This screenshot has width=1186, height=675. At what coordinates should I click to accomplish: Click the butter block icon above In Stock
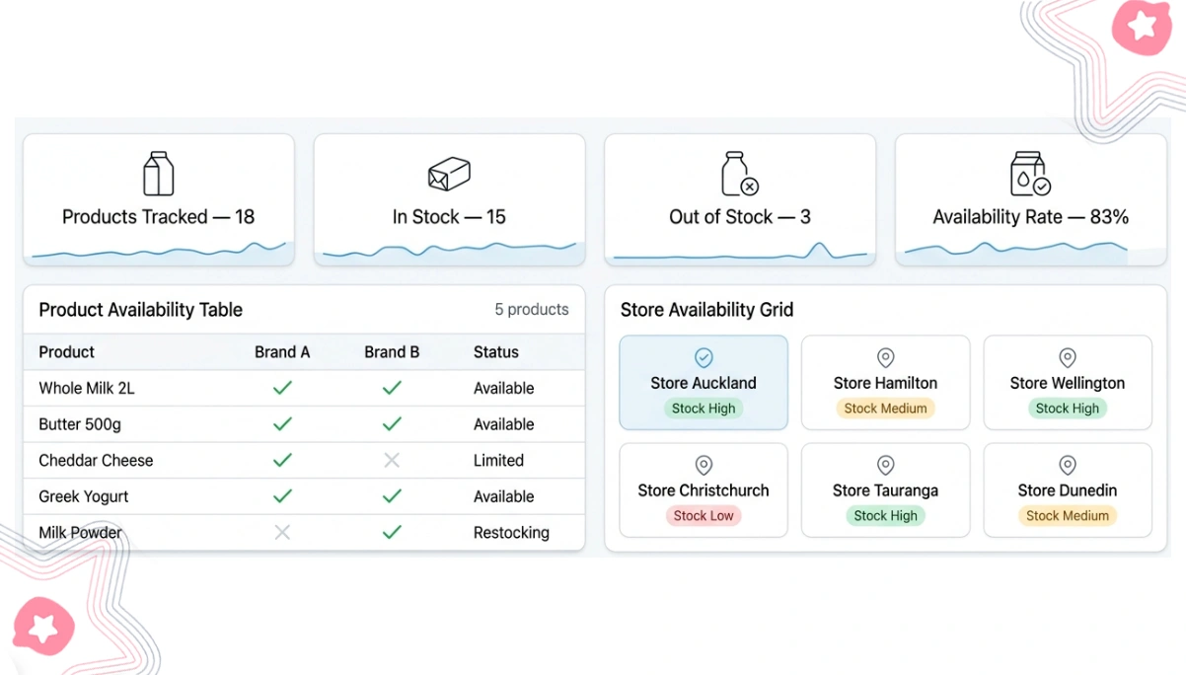[x=449, y=175]
